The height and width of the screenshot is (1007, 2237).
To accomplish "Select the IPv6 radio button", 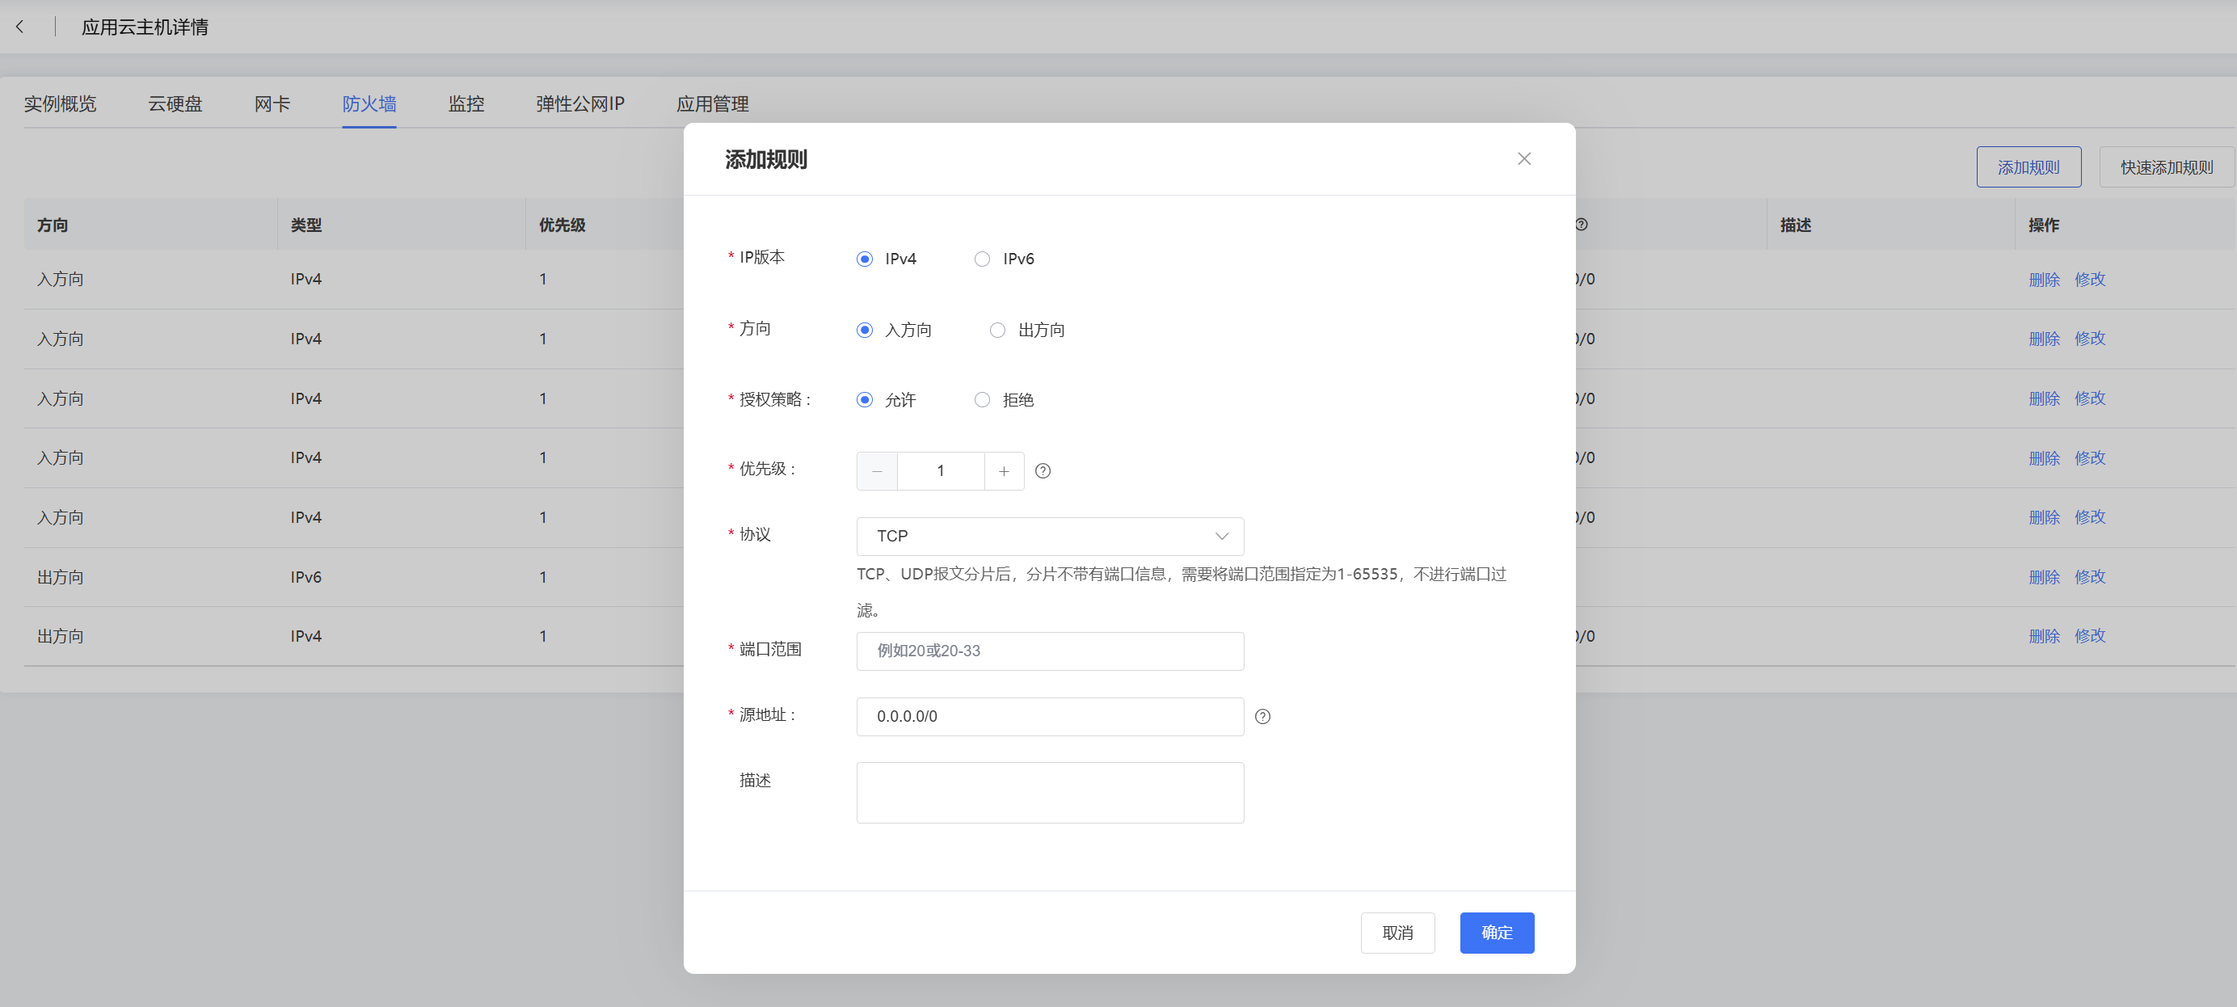I will [982, 259].
